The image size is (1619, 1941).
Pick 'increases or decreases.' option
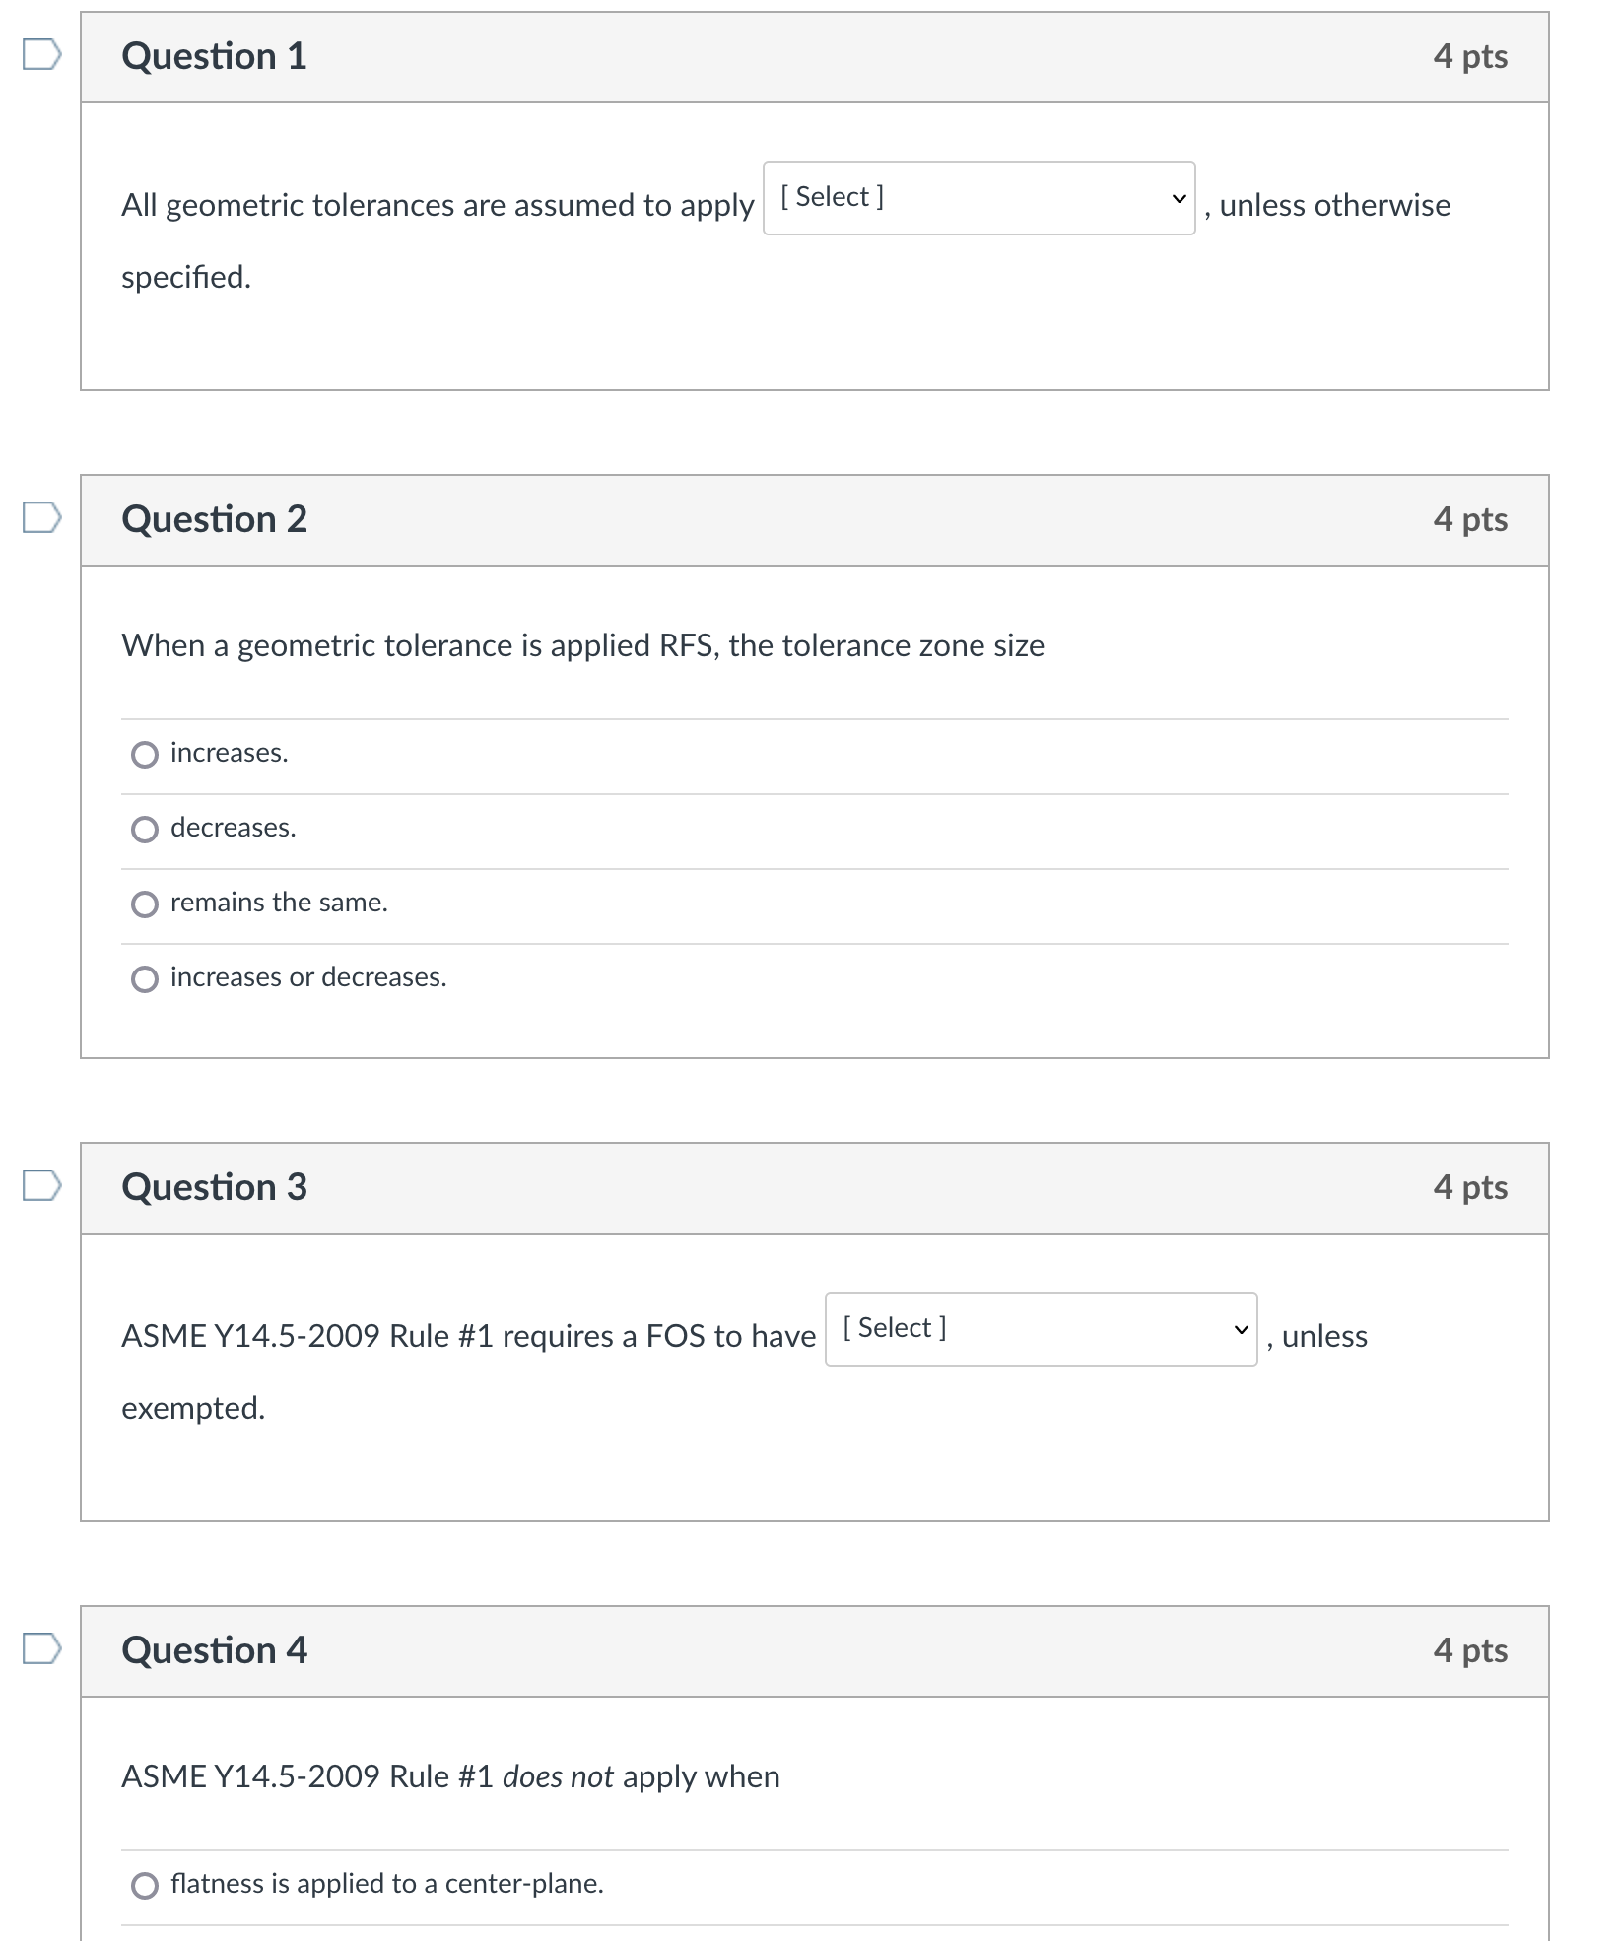145,979
